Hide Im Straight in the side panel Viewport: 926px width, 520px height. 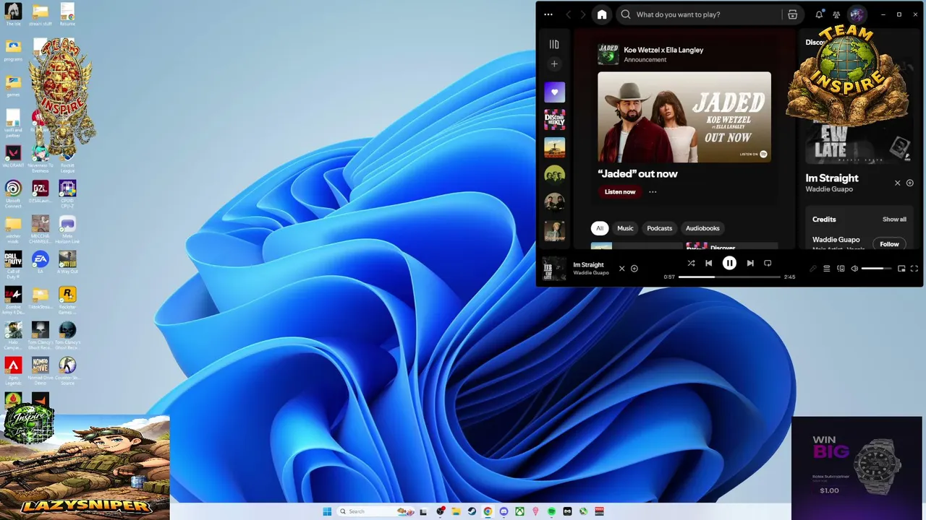tap(898, 183)
